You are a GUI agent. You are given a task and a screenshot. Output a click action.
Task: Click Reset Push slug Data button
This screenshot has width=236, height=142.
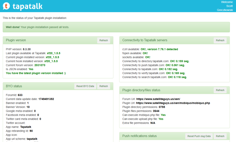[199, 136]
